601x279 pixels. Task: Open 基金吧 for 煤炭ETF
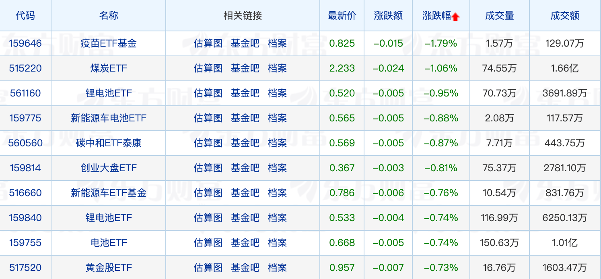[x=245, y=68]
